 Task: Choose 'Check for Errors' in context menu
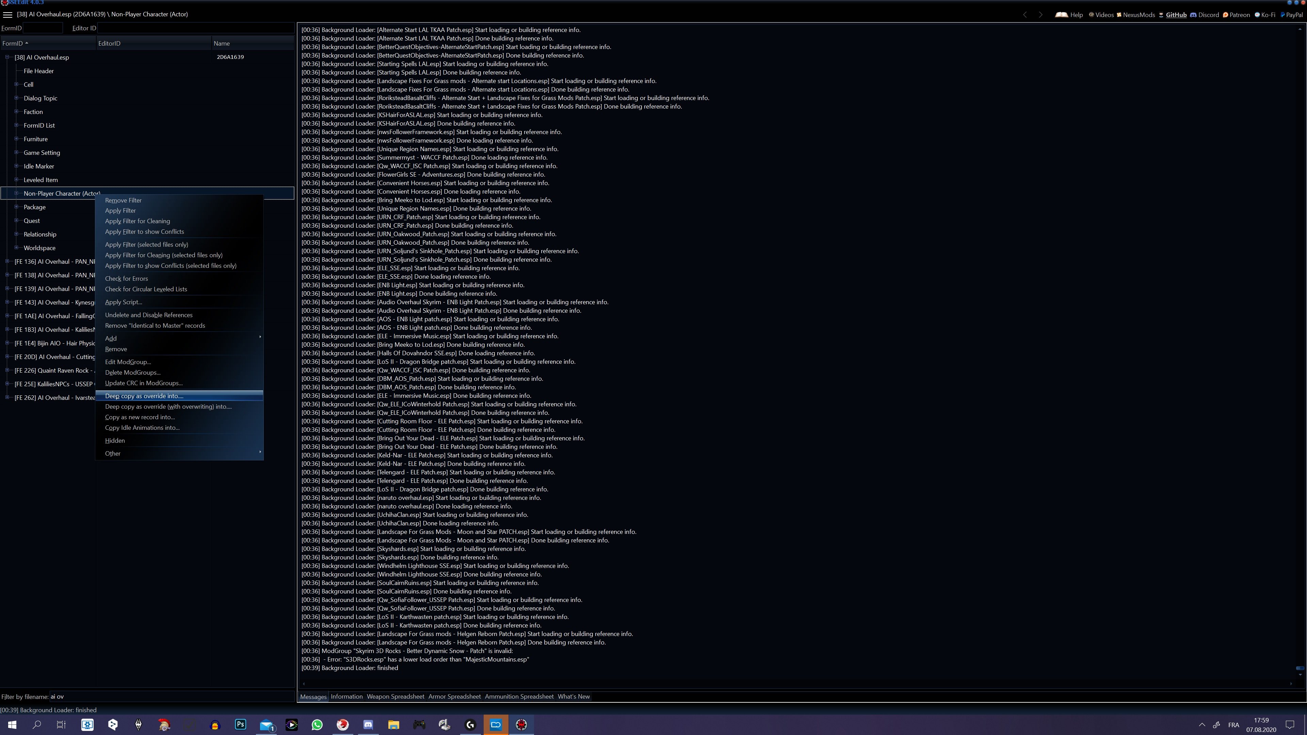tap(126, 278)
